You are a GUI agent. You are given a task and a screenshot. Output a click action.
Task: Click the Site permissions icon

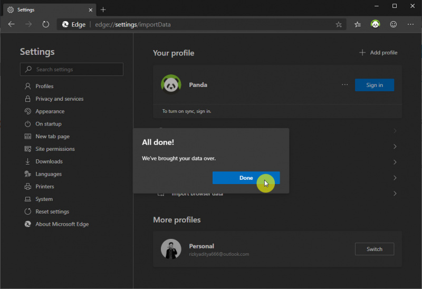[28, 149]
